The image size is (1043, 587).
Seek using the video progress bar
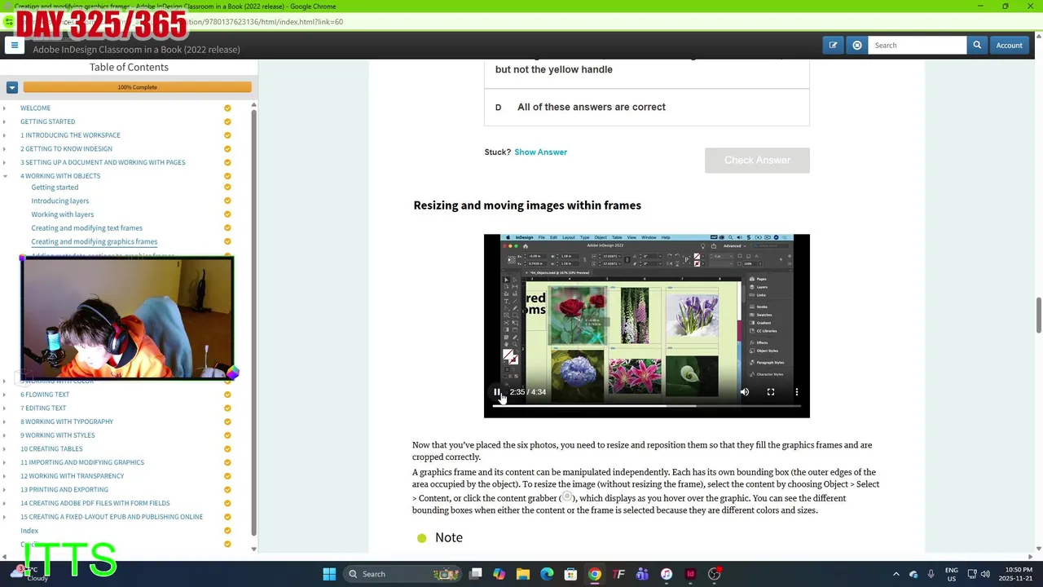[x=647, y=405]
